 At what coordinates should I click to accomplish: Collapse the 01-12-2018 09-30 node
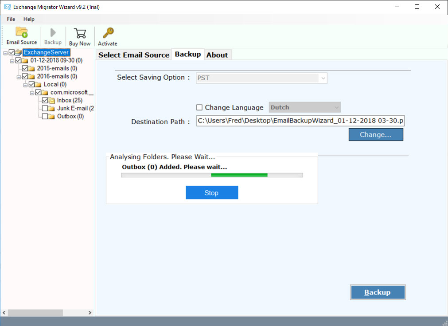click(12, 61)
